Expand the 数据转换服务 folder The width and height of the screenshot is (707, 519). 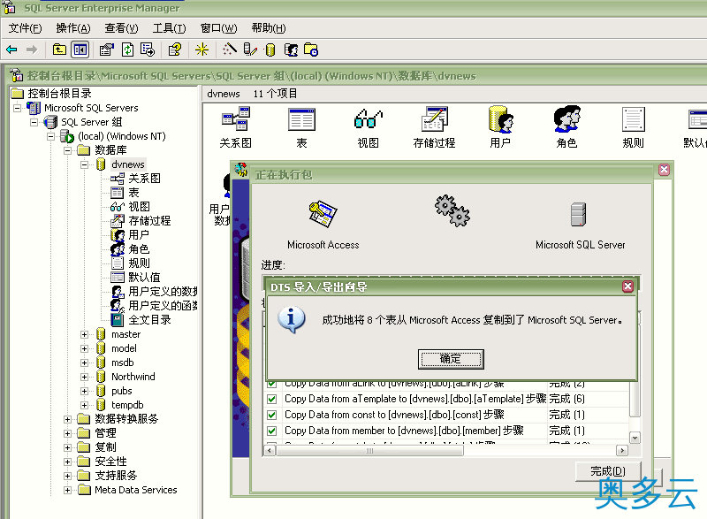click(x=68, y=419)
